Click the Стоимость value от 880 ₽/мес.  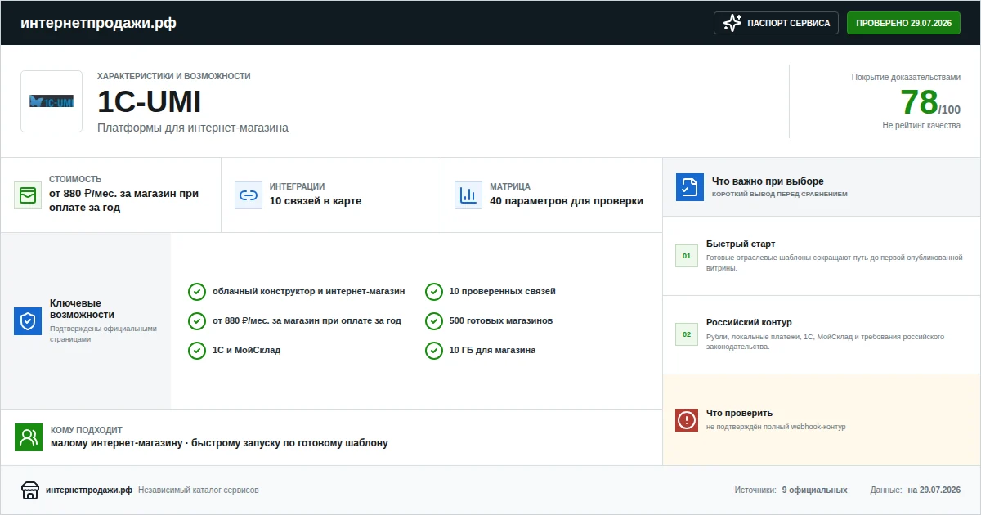point(124,201)
